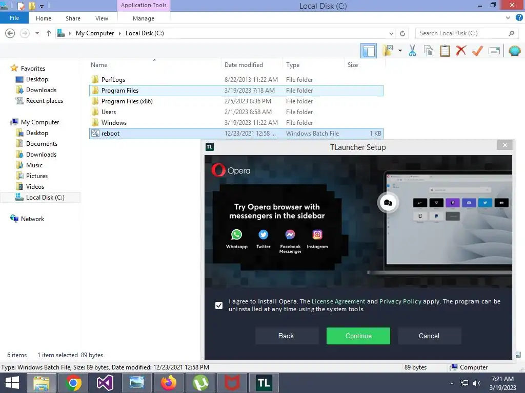Image resolution: width=525 pixels, height=393 pixels.
Task: Open recent locations dropdown arrow
Action: coord(37,33)
